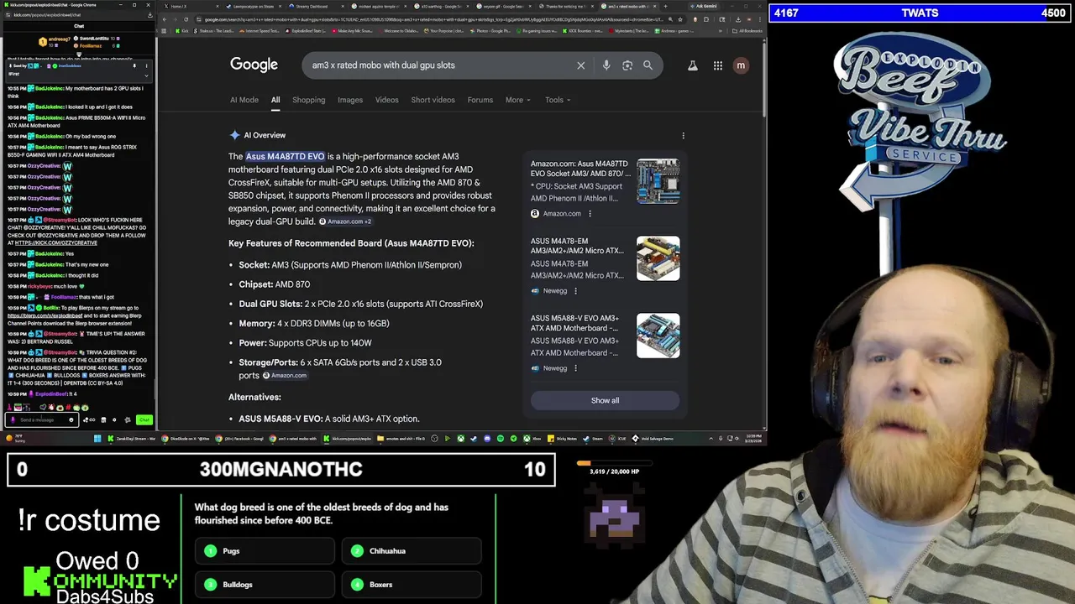
Task: Click the Amazon.com +2 source chip
Action: click(345, 221)
